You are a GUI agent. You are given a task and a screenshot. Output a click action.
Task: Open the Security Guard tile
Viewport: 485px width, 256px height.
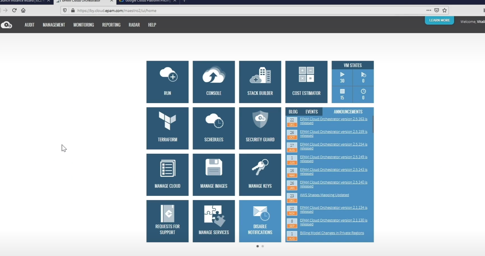pos(260,128)
